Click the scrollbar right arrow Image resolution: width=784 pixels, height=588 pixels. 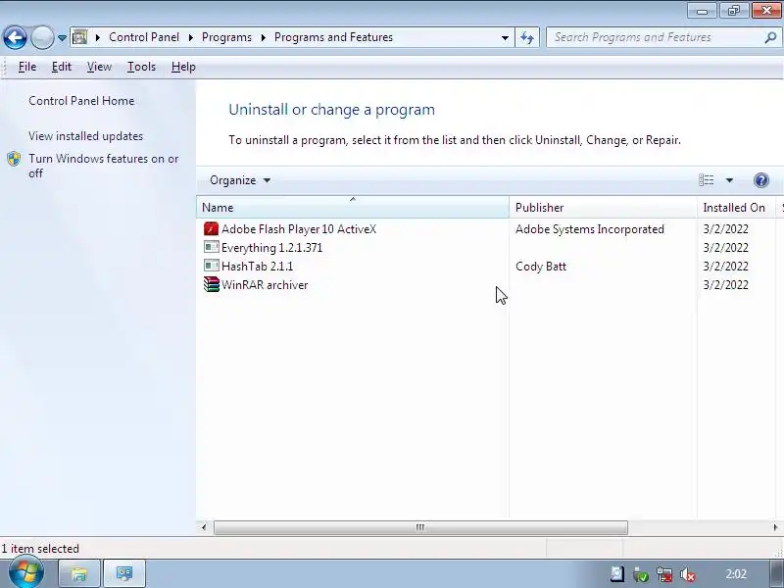coord(775,527)
